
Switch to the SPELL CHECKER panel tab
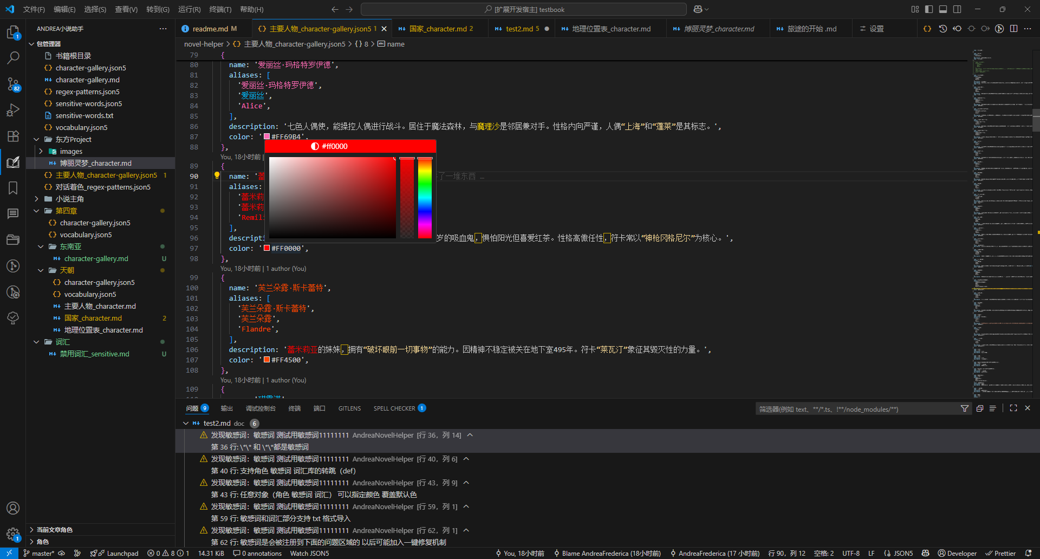[394, 408]
